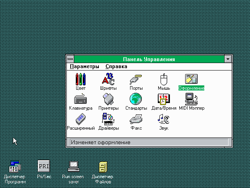
Task: Select the Порты (Ports) icon
Action: [x=136, y=80]
